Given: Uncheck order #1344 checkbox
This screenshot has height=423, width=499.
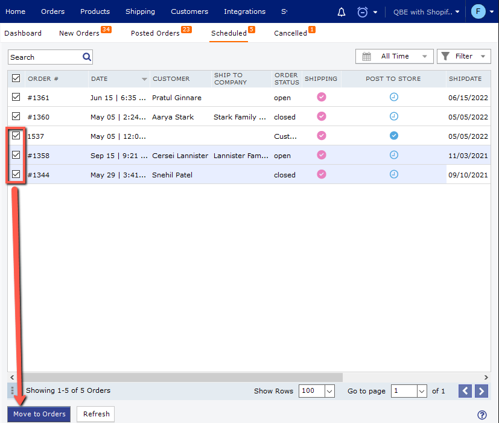Looking at the screenshot, I should coord(16,174).
